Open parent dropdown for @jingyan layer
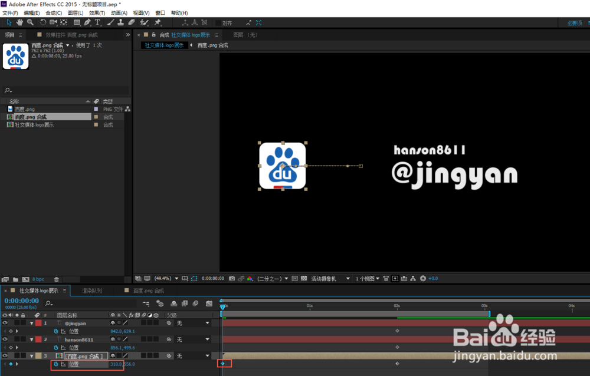This screenshot has width=590, height=376. (193, 323)
